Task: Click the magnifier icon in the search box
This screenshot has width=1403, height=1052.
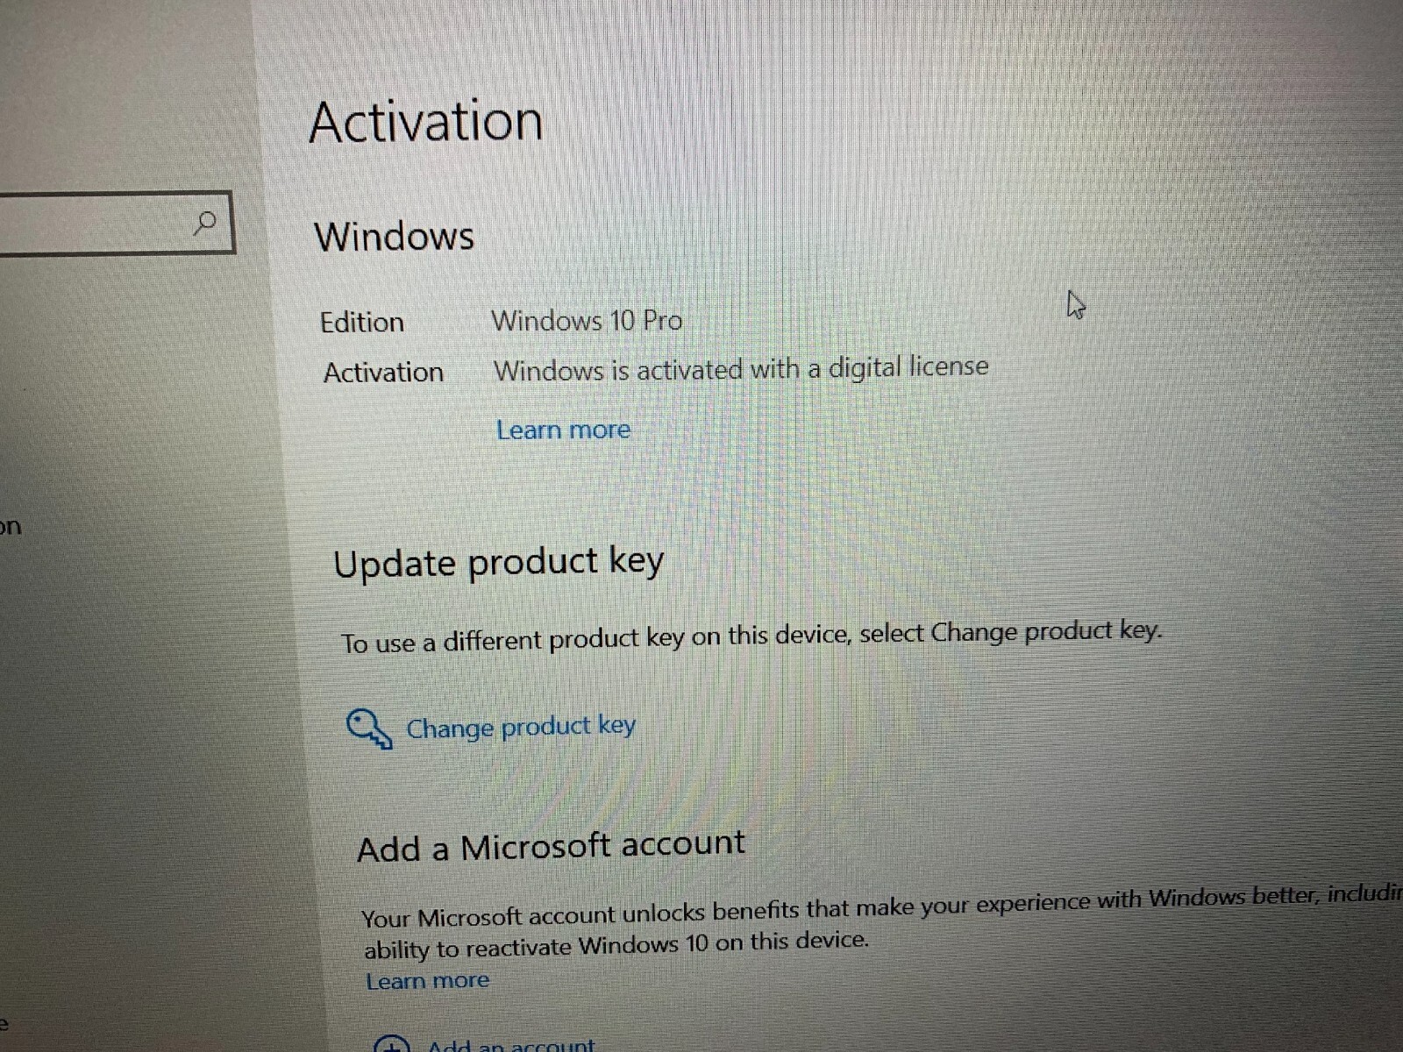Action: click(204, 224)
